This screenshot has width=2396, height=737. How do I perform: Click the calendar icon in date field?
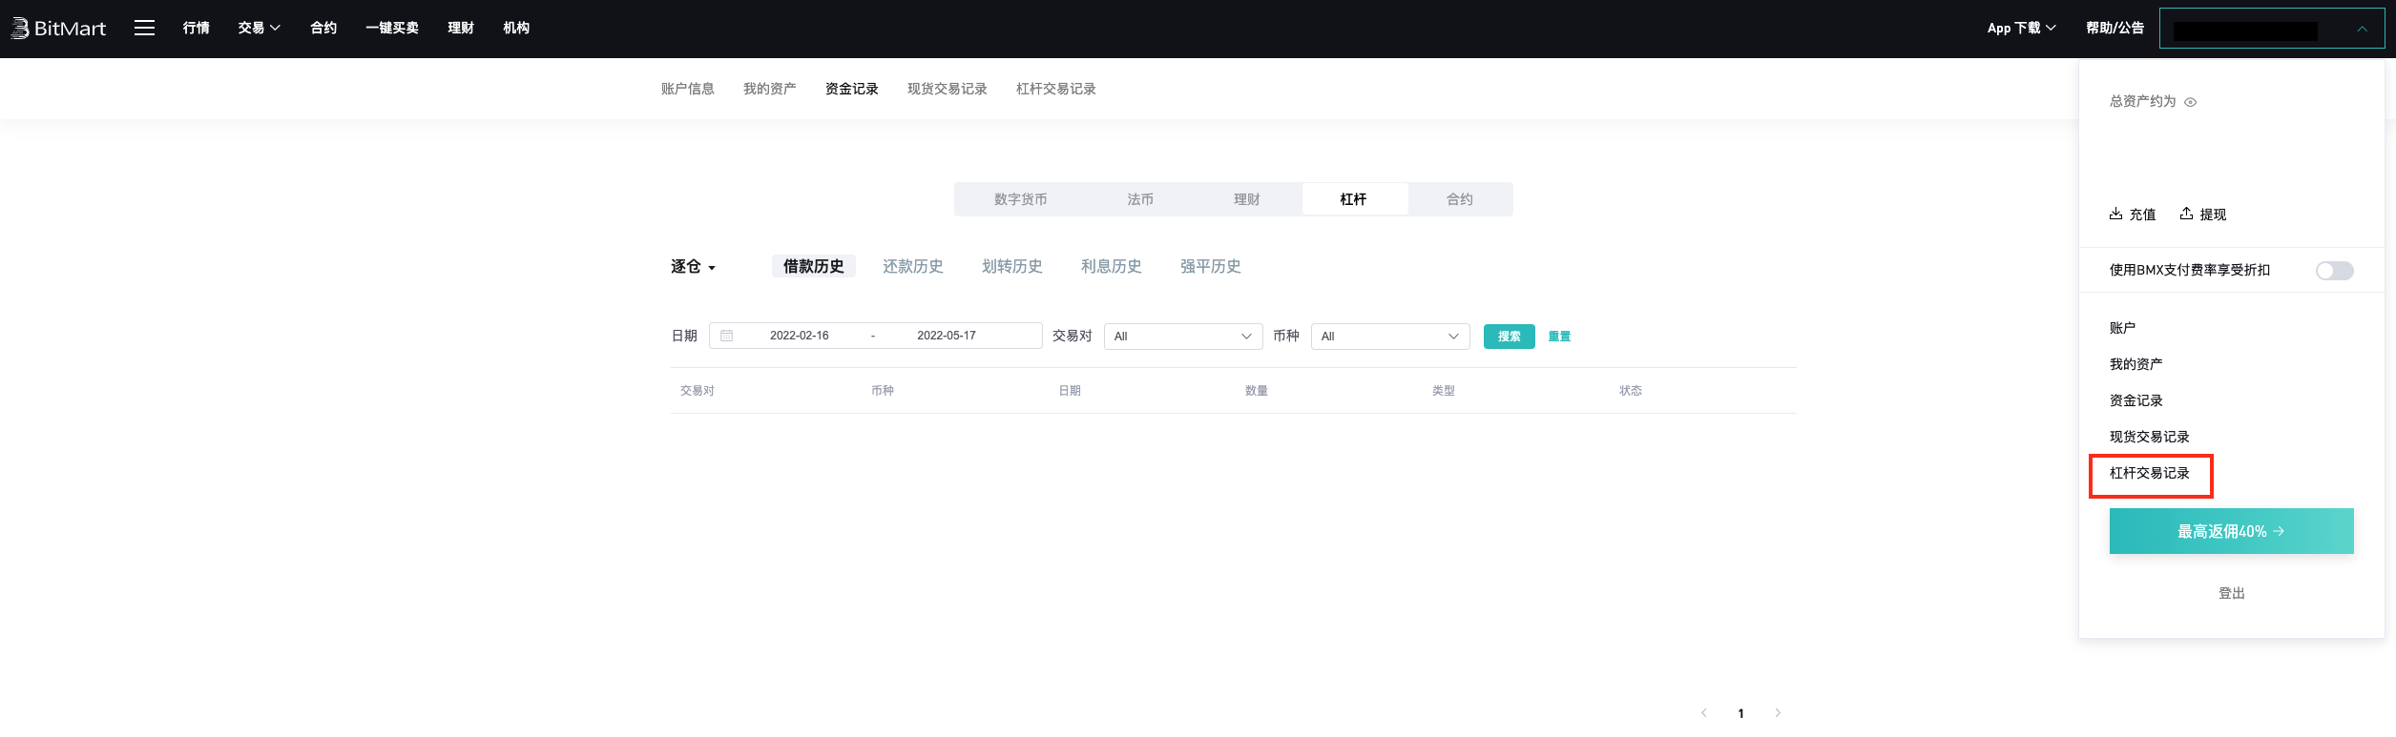tap(727, 336)
